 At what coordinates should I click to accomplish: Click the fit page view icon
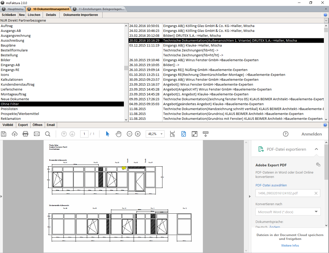click(184, 134)
